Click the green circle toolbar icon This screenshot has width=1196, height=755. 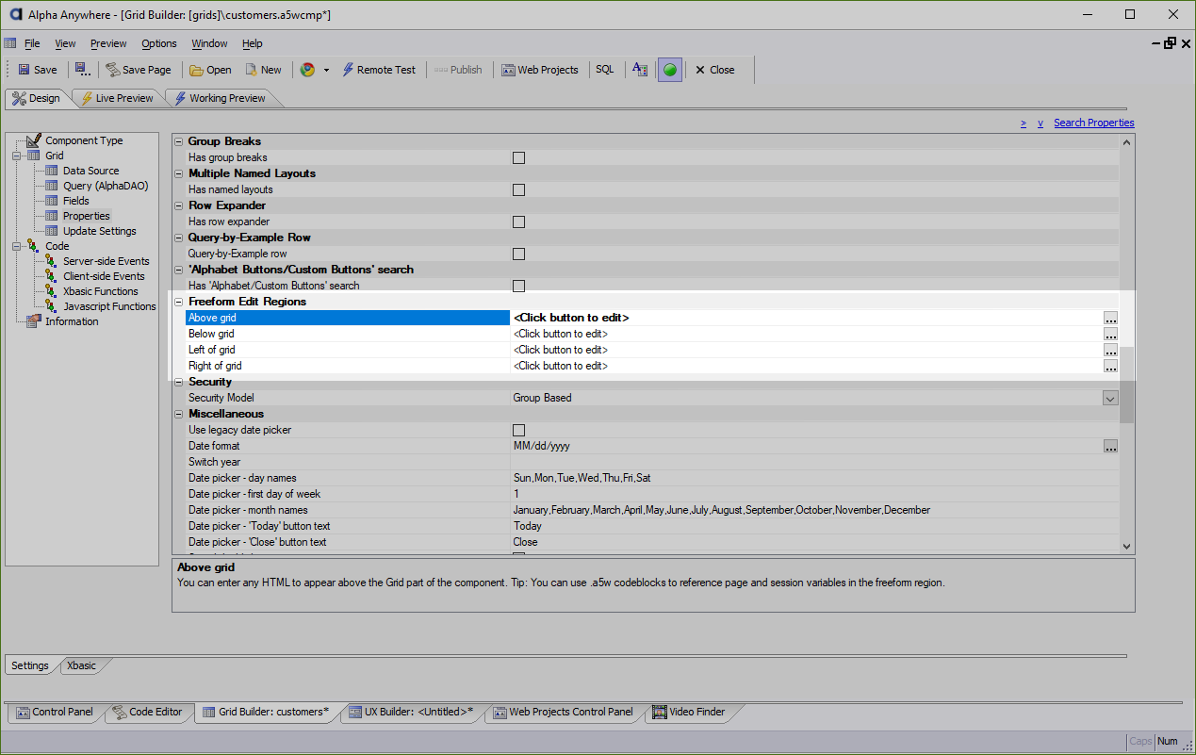click(x=670, y=70)
